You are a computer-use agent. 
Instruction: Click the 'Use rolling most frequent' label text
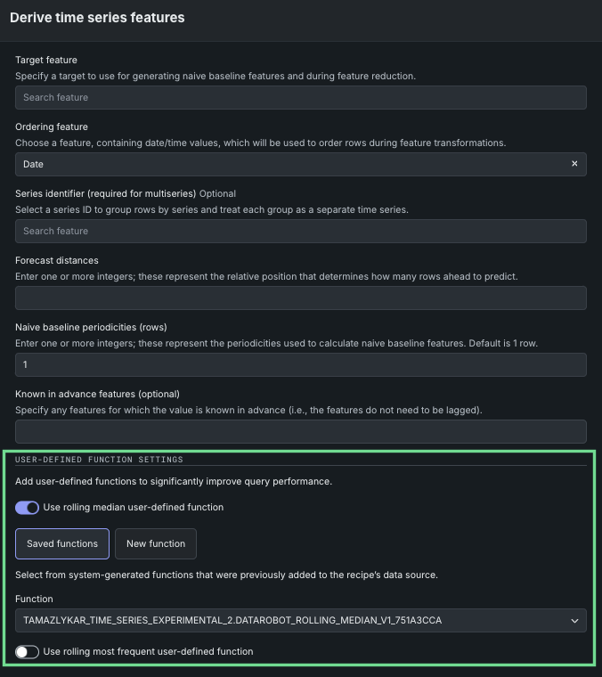click(x=148, y=652)
